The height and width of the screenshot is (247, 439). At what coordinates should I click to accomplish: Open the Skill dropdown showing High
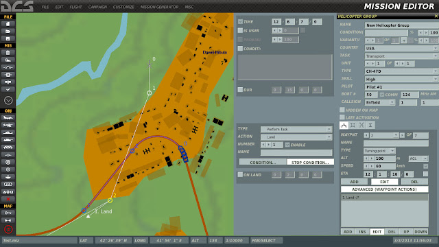coord(401,80)
